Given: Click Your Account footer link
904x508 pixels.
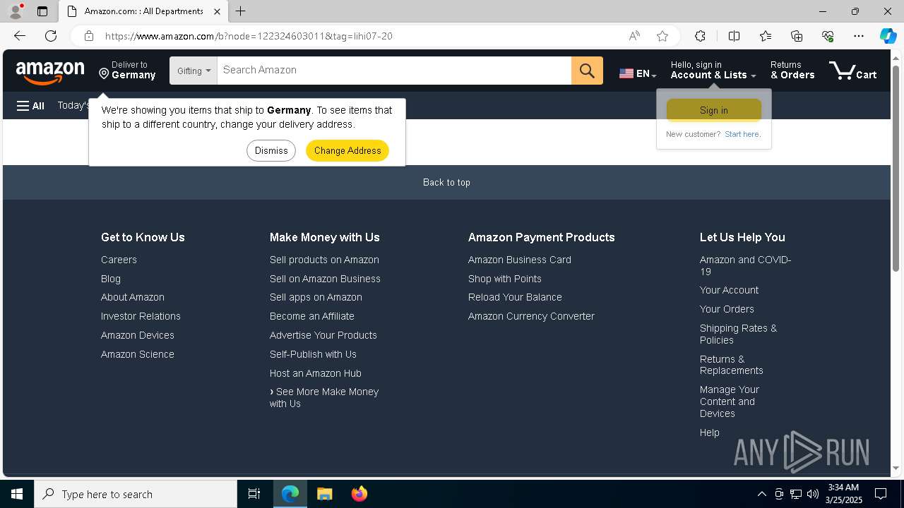Looking at the screenshot, I should [x=729, y=290].
